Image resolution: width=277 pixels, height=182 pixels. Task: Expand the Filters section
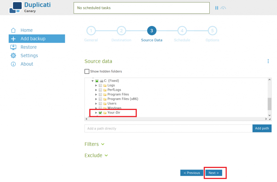94,144
